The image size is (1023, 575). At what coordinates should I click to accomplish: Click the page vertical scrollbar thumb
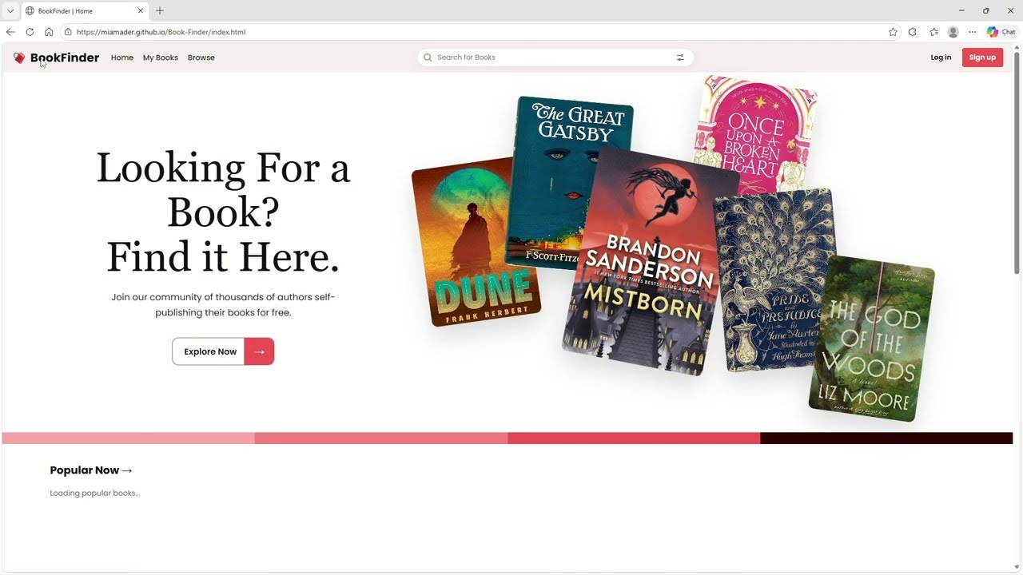click(1017, 164)
